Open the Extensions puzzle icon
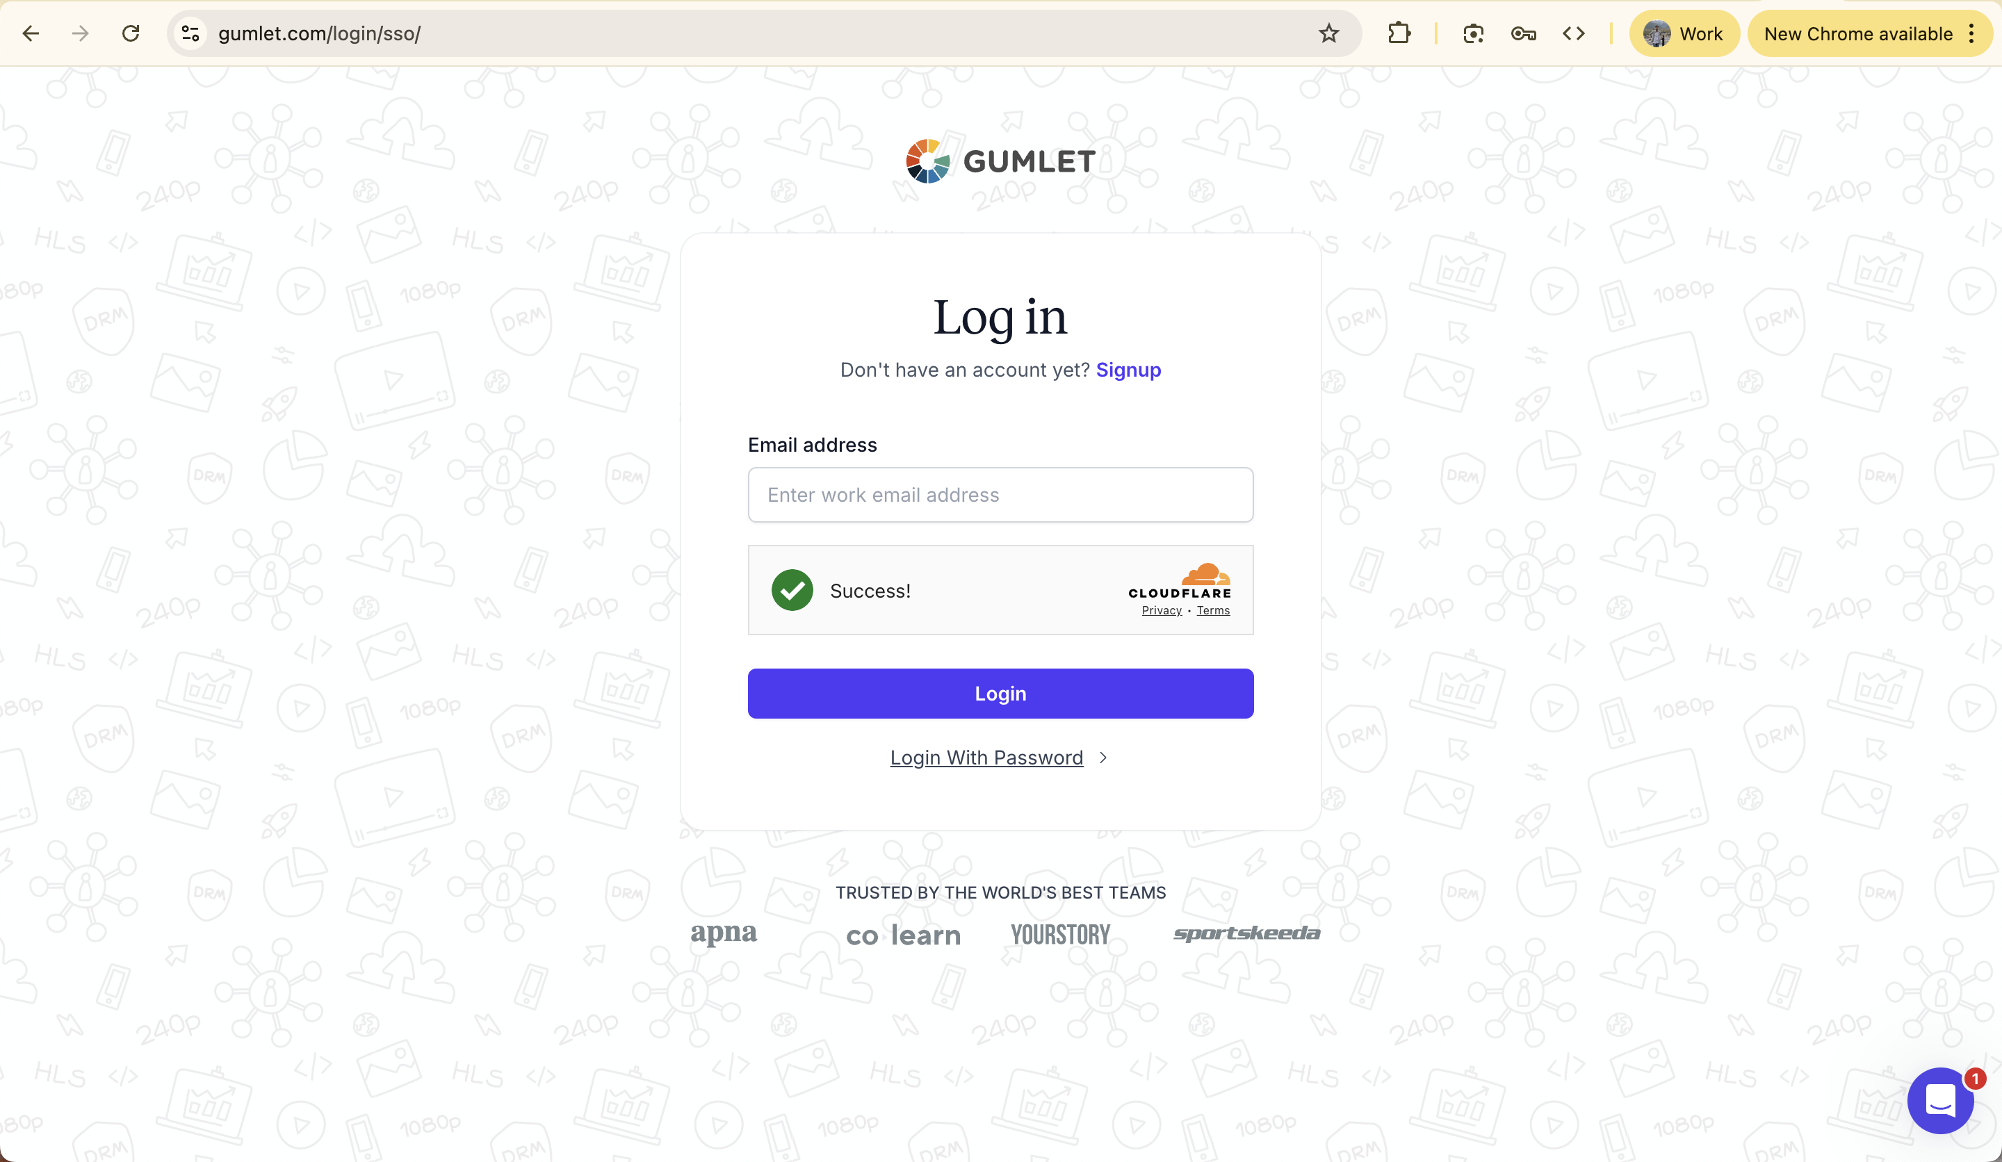 point(1399,33)
